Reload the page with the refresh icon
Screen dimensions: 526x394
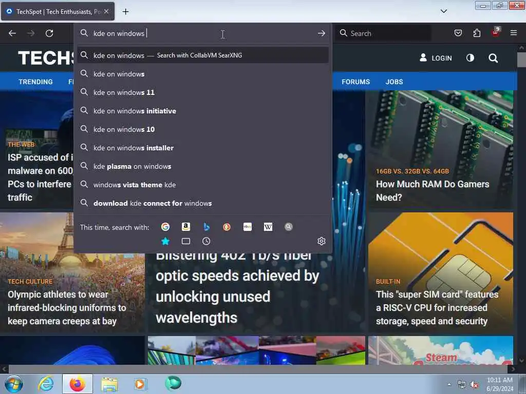pos(49,33)
